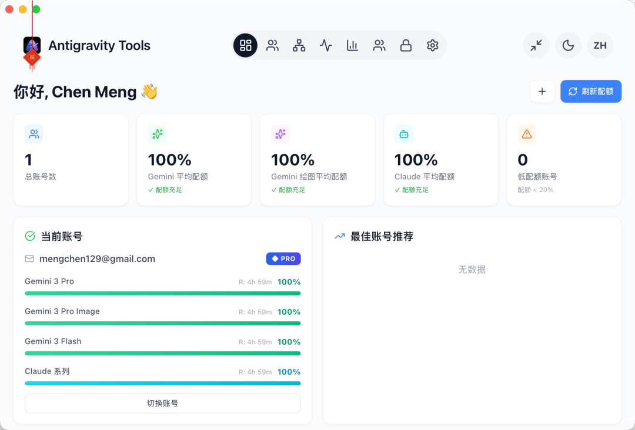Click the 刷新配额 refresh quota button
Image resolution: width=635 pixels, height=430 pixels.
(591, 92)
